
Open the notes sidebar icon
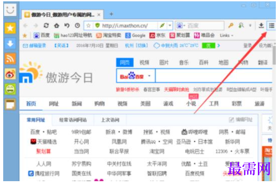[10, 104]
